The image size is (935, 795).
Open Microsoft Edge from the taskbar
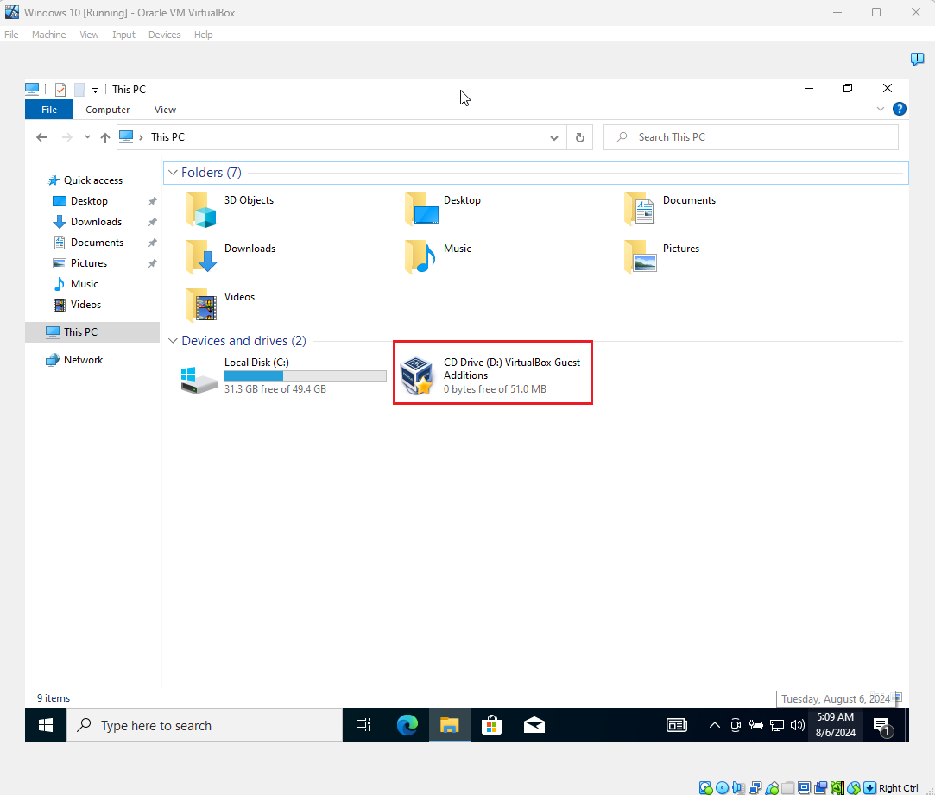407,725
